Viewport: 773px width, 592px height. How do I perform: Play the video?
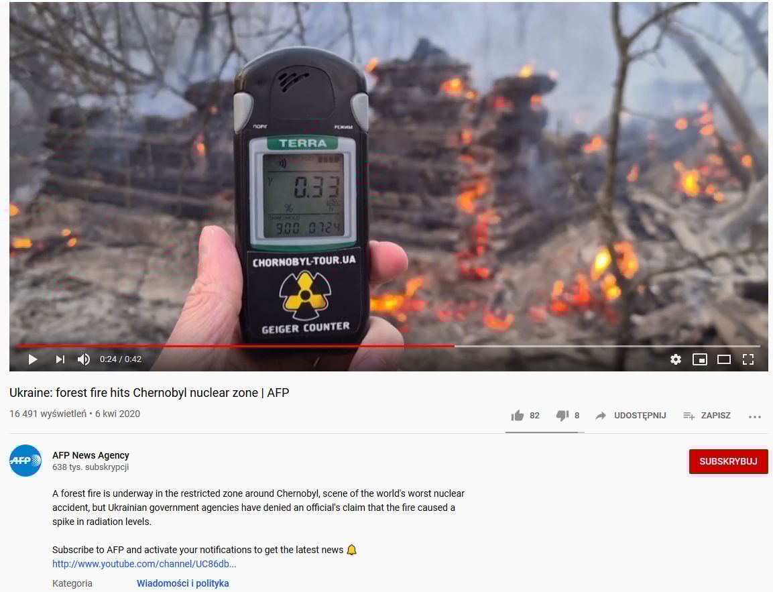coord(33,359)
